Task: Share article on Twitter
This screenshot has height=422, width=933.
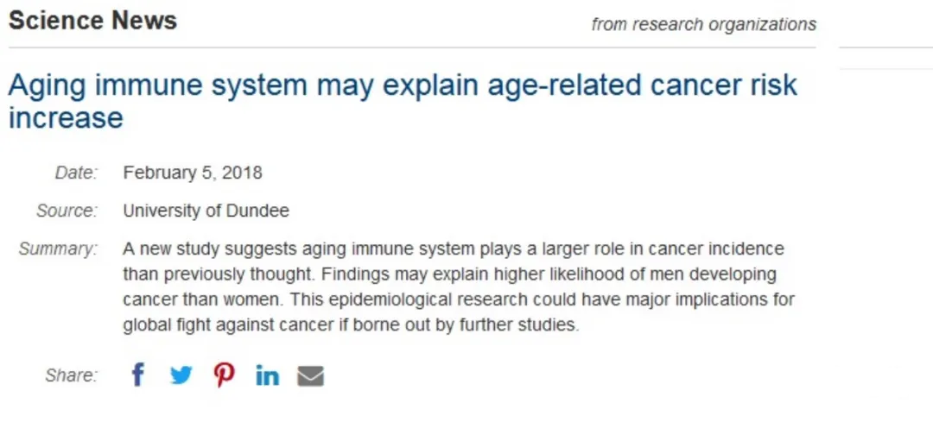Action: click(x=181, y=375)
